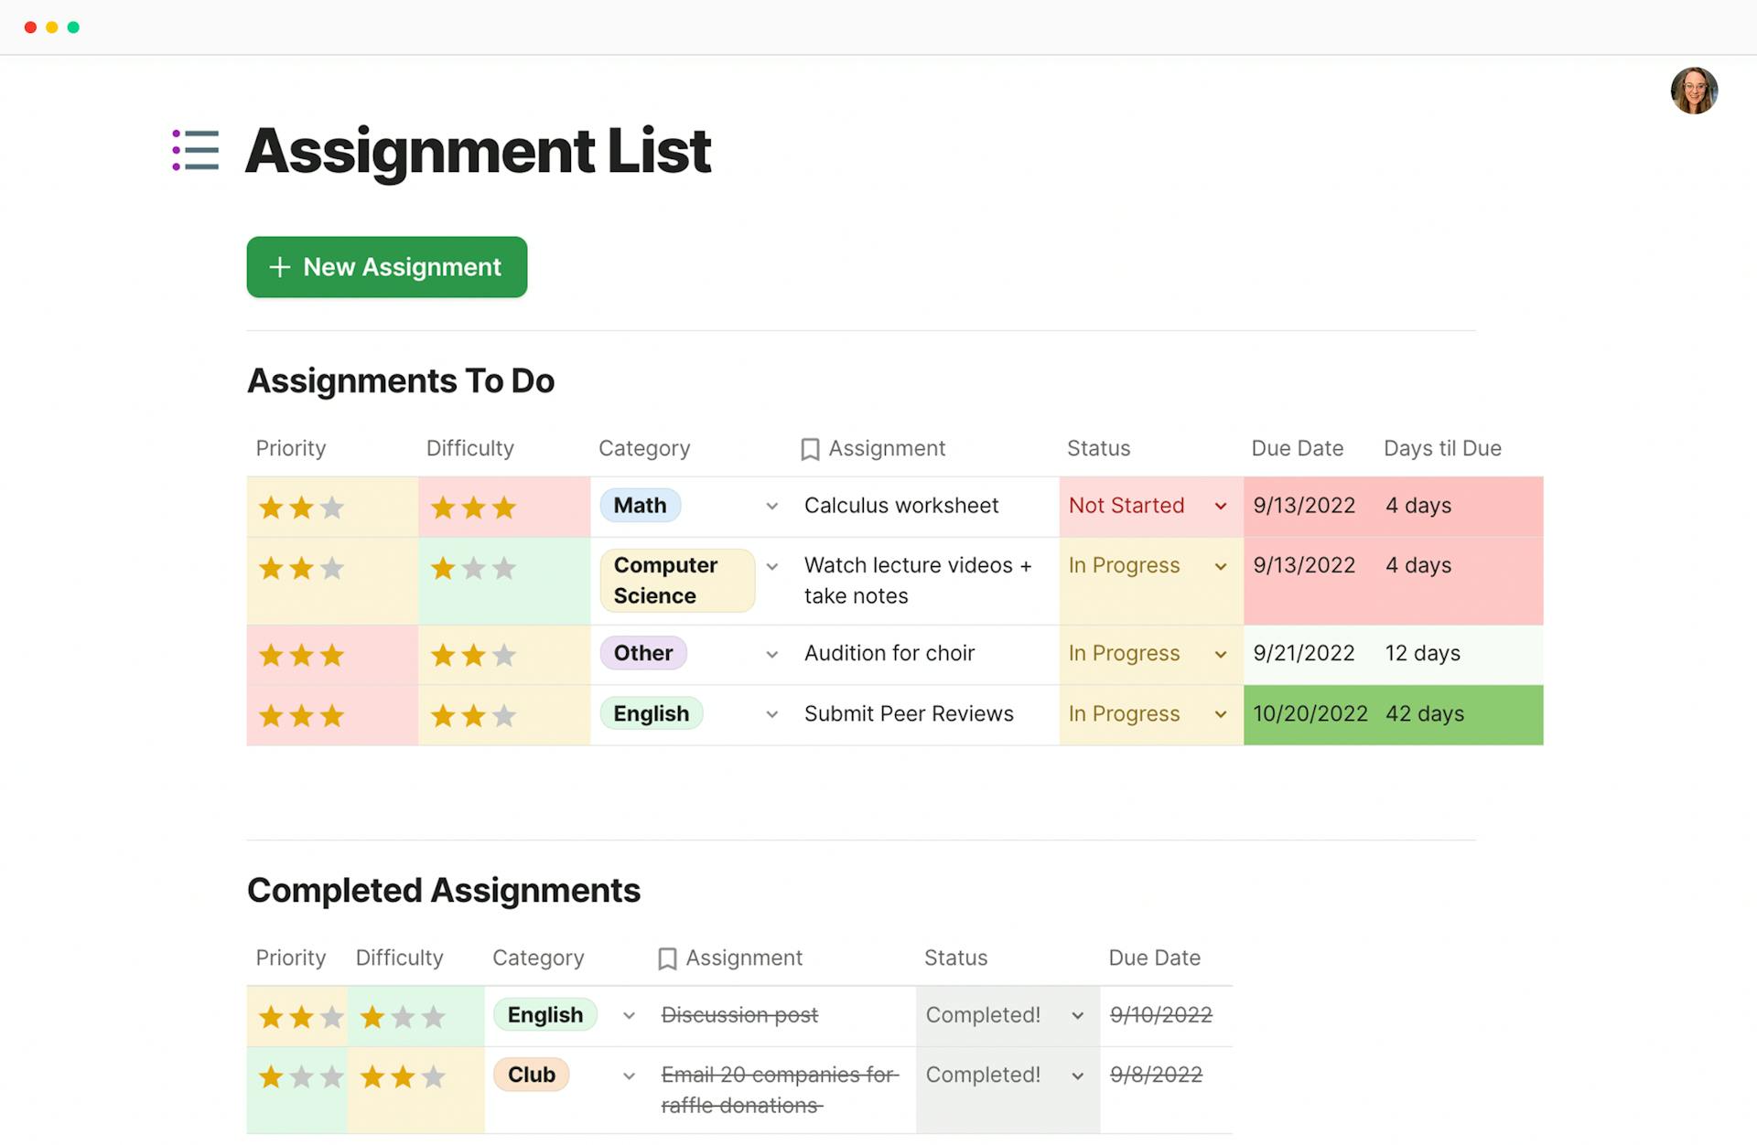1757x1145 pixels.
Task: Click the third priority star for Calculus worksheet
Action: 332,507
